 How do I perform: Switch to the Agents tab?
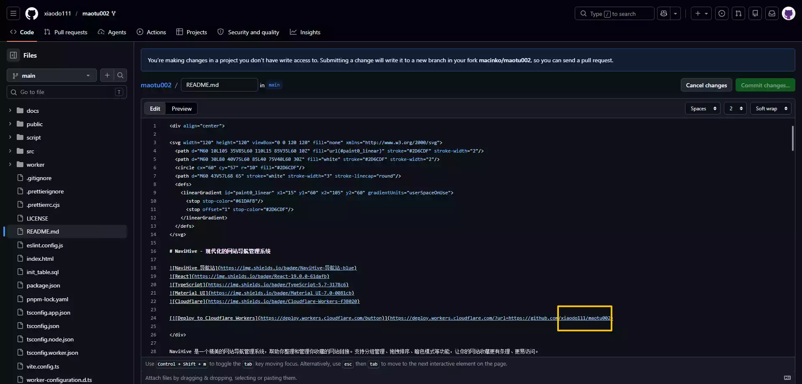(x=112, y=32)
